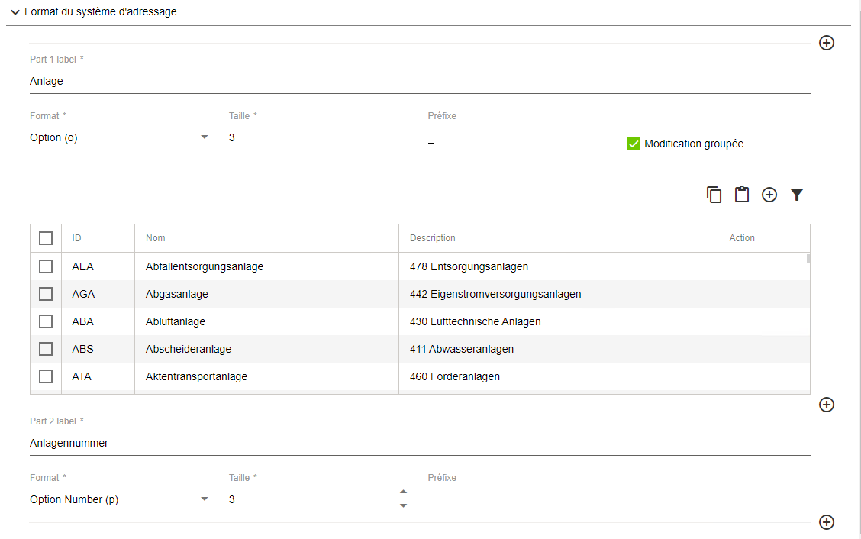The height and width of the screenshot is (539, 861).
Task: Click the ATA ID cell
Action: click(98, 376)
